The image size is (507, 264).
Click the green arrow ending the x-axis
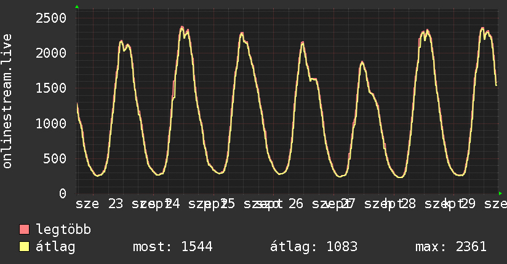tap(500, 193)
